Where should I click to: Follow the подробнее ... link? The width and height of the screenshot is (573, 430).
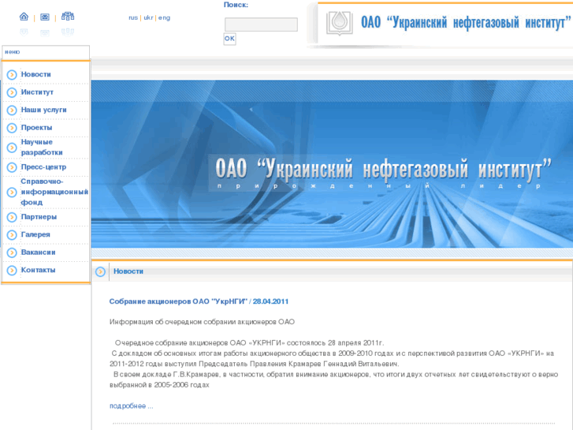pos(131,406)
